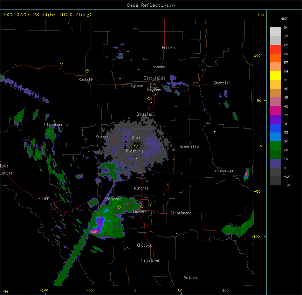This screenshot has height=295, width=302.
Task: Pick the orange swatch between 60 and 57 dBZ
Action: [x=275, y=58]
